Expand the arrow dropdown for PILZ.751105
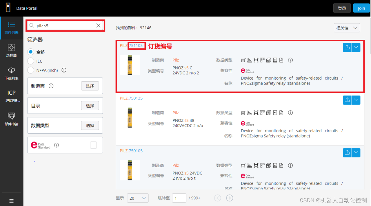The image size is (371, 206). tap(356, 47)
